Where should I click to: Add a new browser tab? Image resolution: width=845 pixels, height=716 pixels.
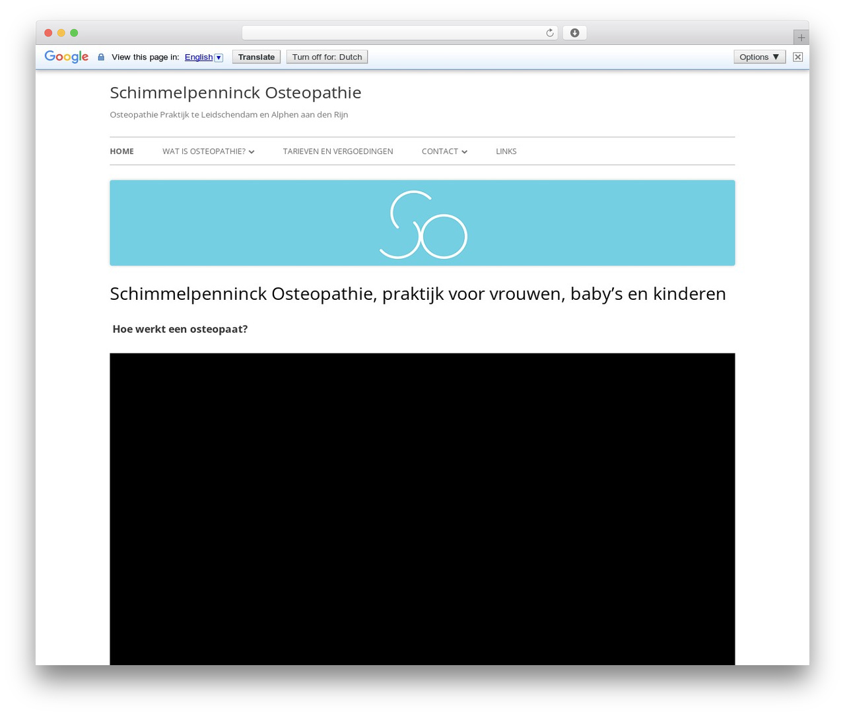801,37
